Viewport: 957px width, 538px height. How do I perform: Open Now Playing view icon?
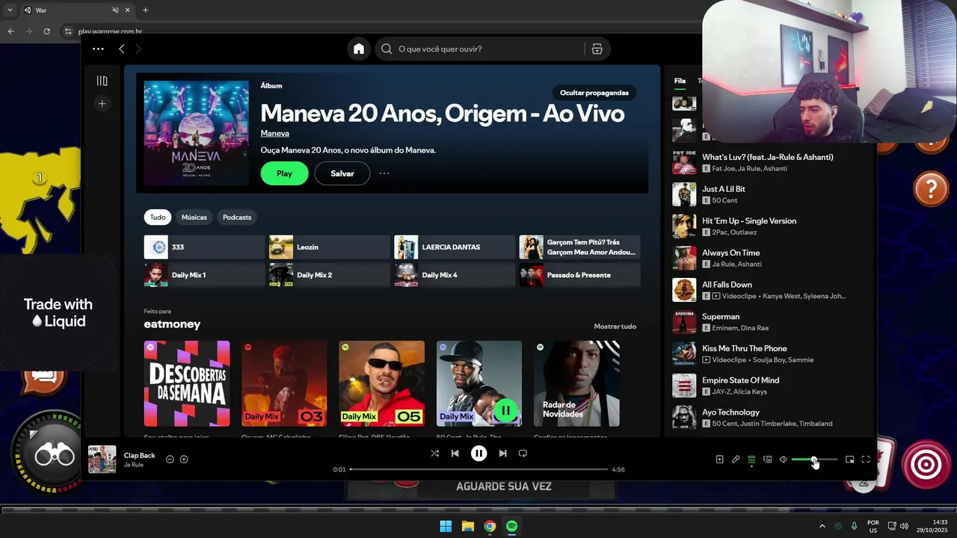(719, 460)
